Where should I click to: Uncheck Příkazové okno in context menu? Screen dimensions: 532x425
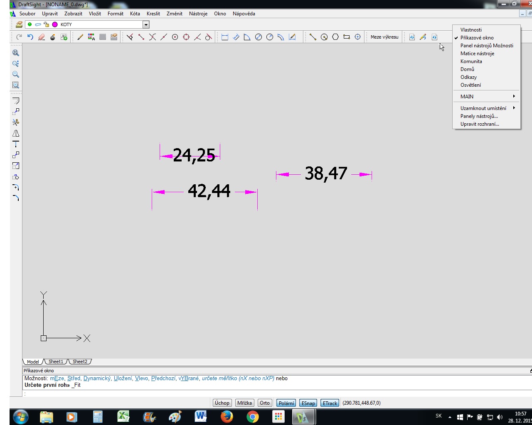tap(477, 38)
